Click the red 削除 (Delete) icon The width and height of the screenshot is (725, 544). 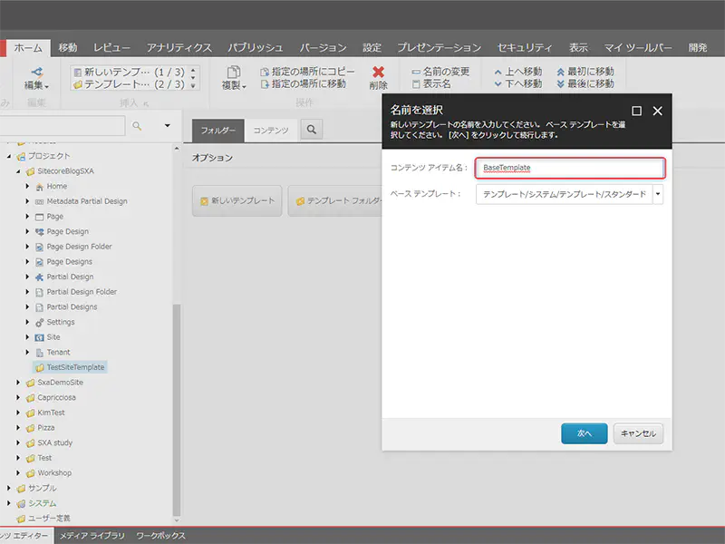tap(378, 72)
